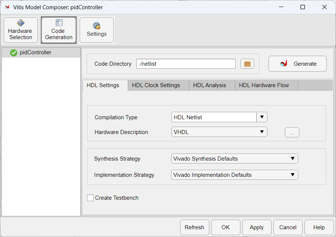Screen dimensions: 336x237
Task: Open the Hardware Description dropdown
Action: point(262,132)
